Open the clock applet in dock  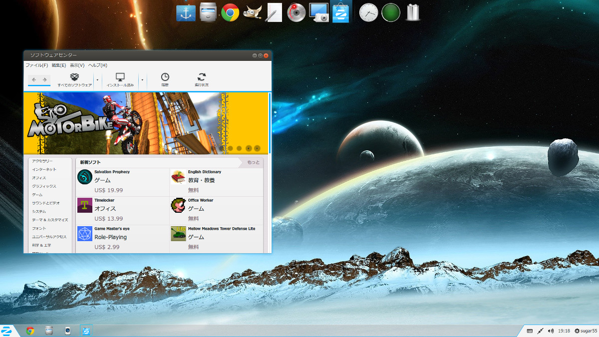(369, 12)
